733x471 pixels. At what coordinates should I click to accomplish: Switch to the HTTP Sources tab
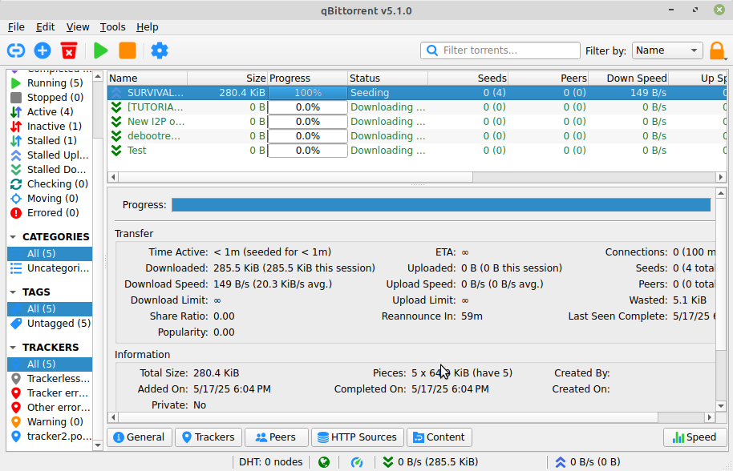click(357, 437)
